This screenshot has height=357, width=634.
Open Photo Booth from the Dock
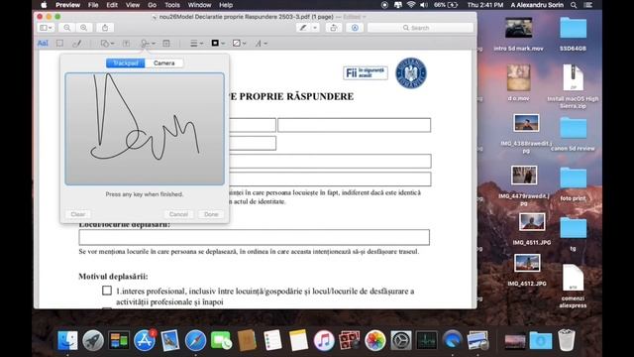pyautogui.click(x=350, y=340)
